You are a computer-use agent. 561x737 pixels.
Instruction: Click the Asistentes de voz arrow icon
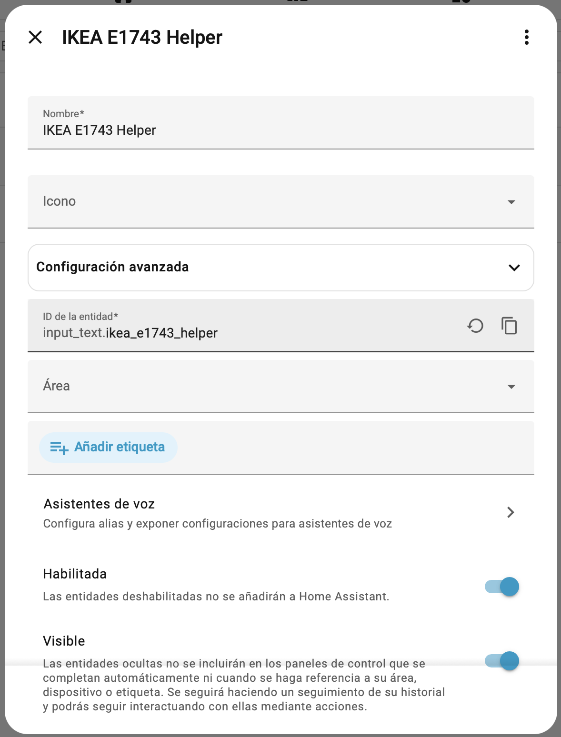coord(511,512)
